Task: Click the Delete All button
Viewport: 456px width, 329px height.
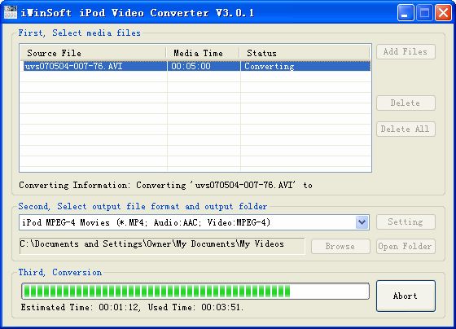Action: (x=406, y=129)
